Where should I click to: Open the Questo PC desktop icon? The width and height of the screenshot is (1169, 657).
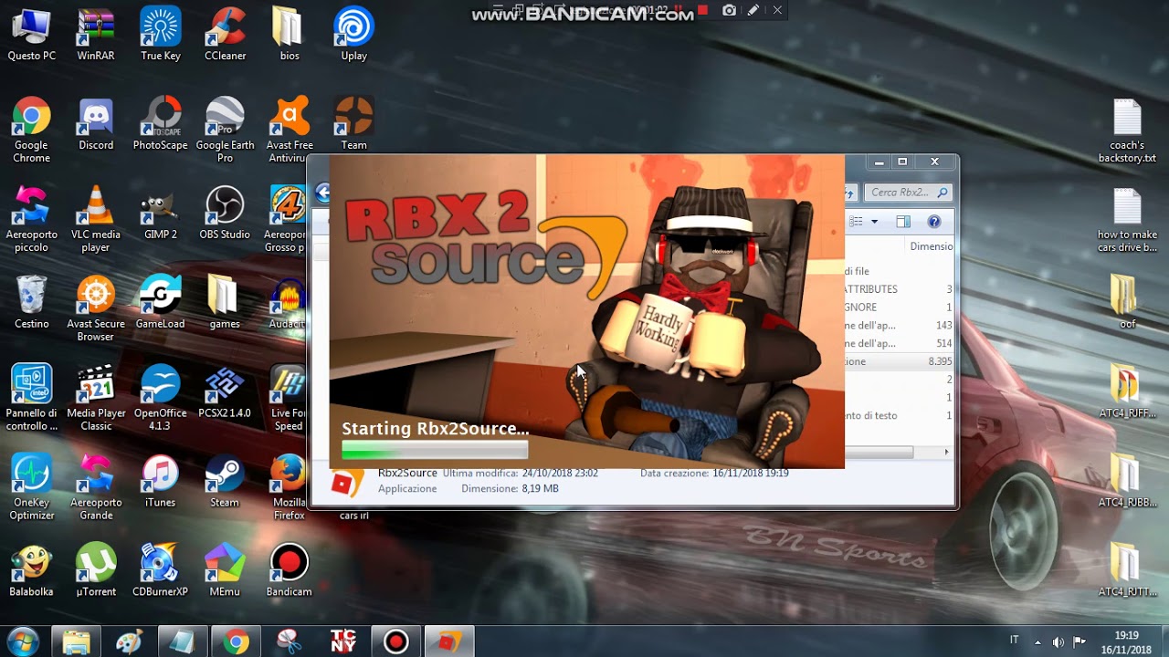coord(31,34)
